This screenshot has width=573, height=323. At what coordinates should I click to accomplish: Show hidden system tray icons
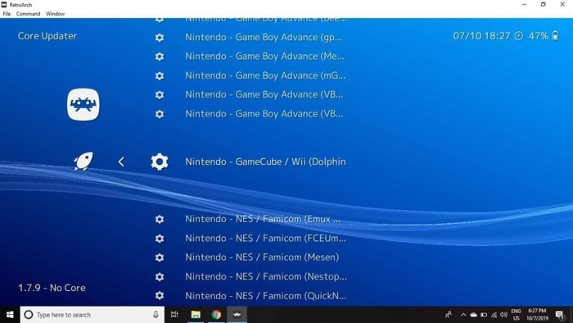coord(463,315)
